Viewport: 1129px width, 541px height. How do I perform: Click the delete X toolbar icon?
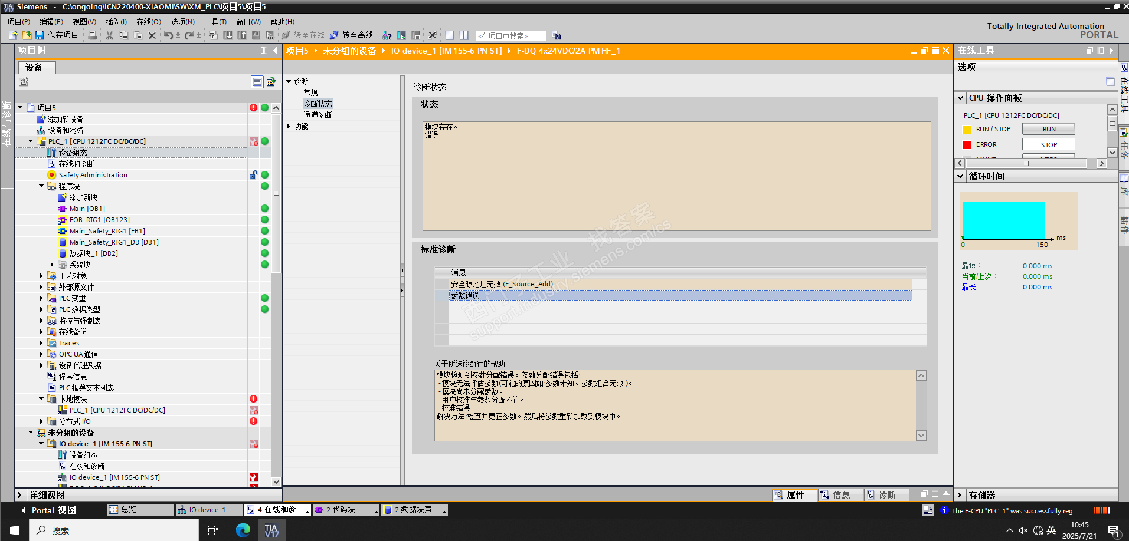pos(152,35)
